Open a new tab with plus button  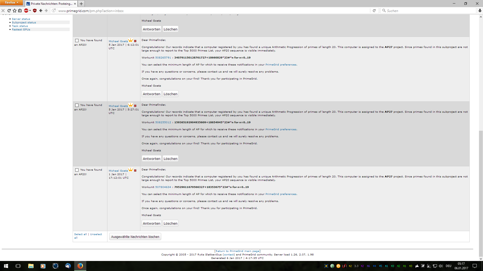tap(81, 4)
